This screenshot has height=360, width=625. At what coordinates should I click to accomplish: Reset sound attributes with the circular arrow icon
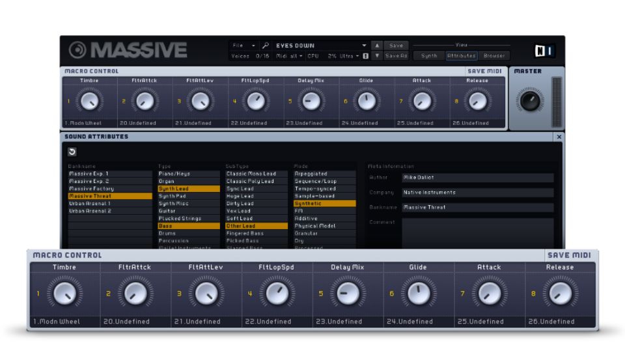point(72,152)
